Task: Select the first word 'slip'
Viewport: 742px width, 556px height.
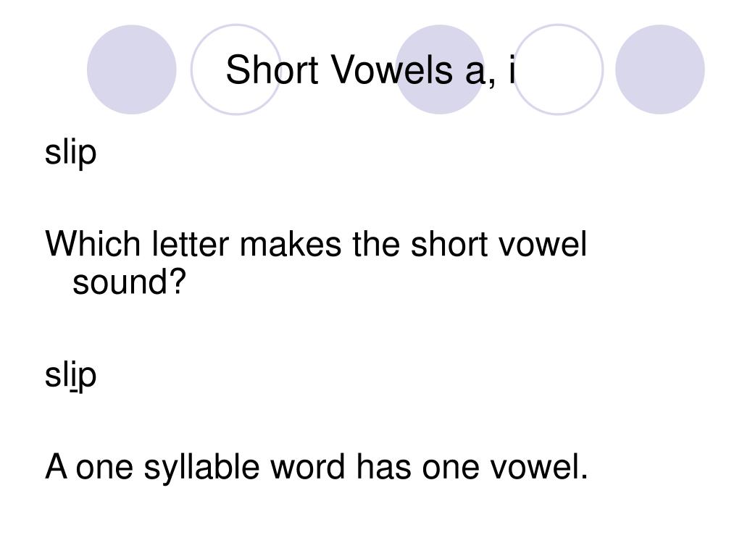Action: click(70, 153)
